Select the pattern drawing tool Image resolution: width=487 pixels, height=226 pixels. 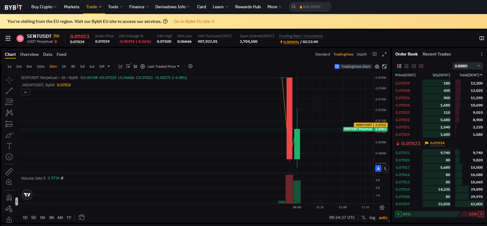(9, 113)
